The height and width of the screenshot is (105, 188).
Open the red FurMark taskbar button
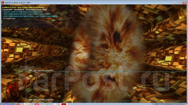pyautogui.click(x=64, y=104)
